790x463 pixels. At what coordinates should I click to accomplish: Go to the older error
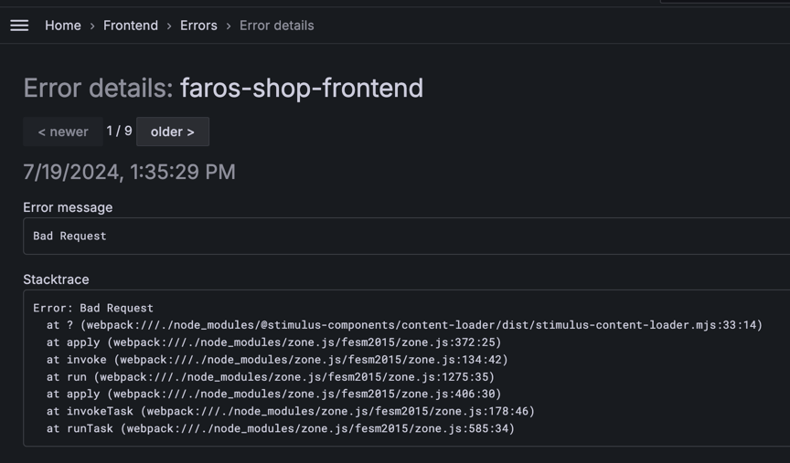pyautogui.click(x=173, y=132)
